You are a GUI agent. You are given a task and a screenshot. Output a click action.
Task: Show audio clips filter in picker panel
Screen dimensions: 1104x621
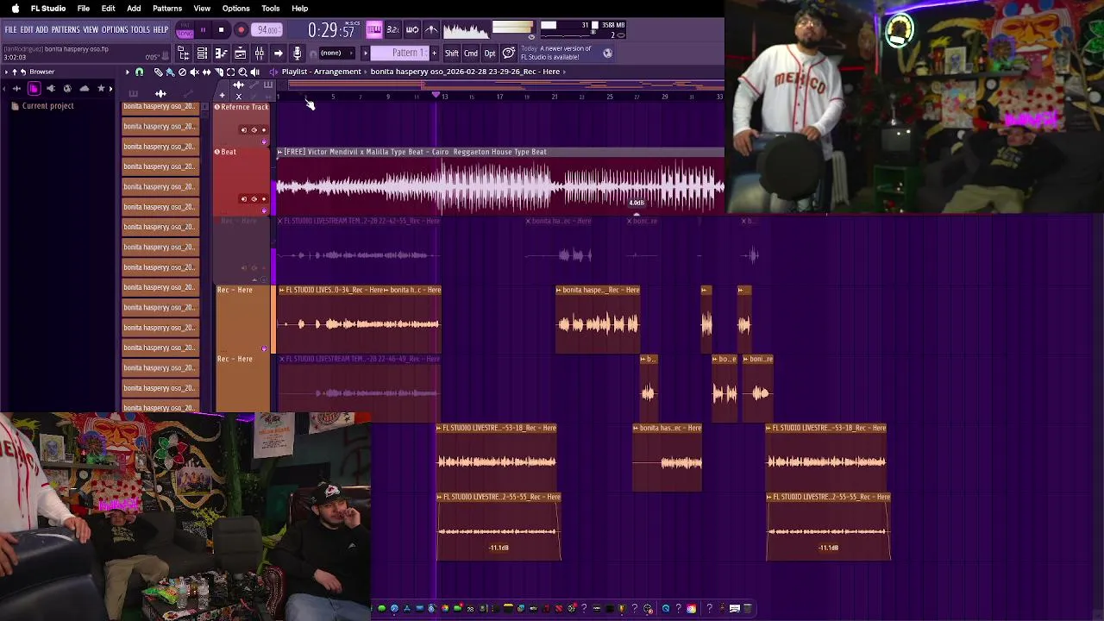click(160, 93)
